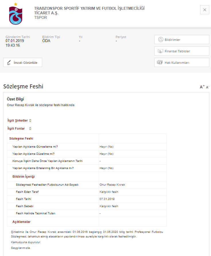The width and height of the screenshot is (211, 256).
Task: Click the pen icon for İmzalı Görüntüle
Action: [x=9, y=63]
